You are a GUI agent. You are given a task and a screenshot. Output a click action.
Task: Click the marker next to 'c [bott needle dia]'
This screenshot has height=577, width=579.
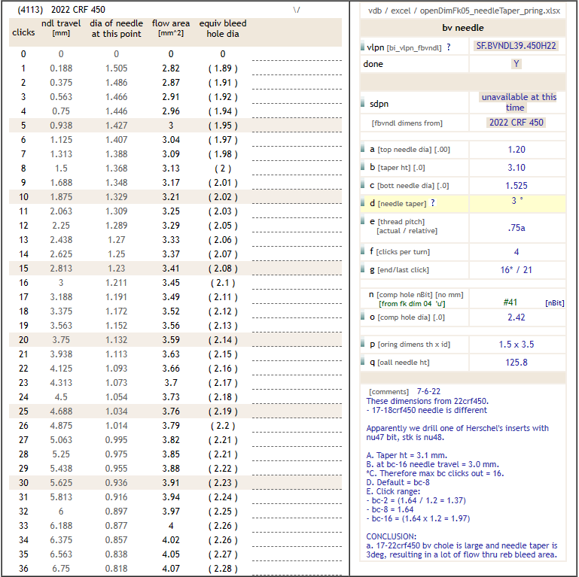364,186
